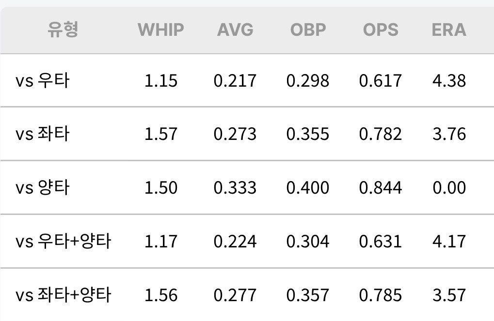Select the vs 좌타 row label
494x321 pixels.
point(42,134)
